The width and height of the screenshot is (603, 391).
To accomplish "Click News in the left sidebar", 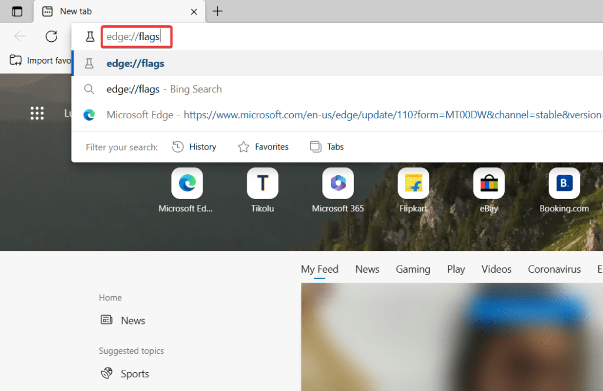I will [132, 320].
